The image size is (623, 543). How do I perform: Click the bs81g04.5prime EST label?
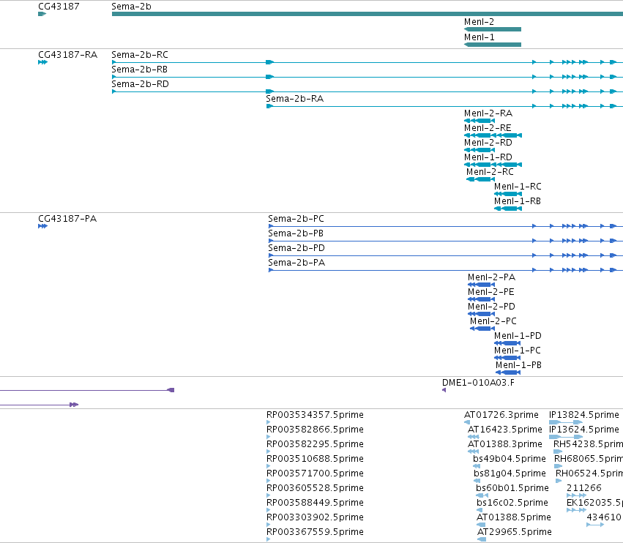point(510,474)
